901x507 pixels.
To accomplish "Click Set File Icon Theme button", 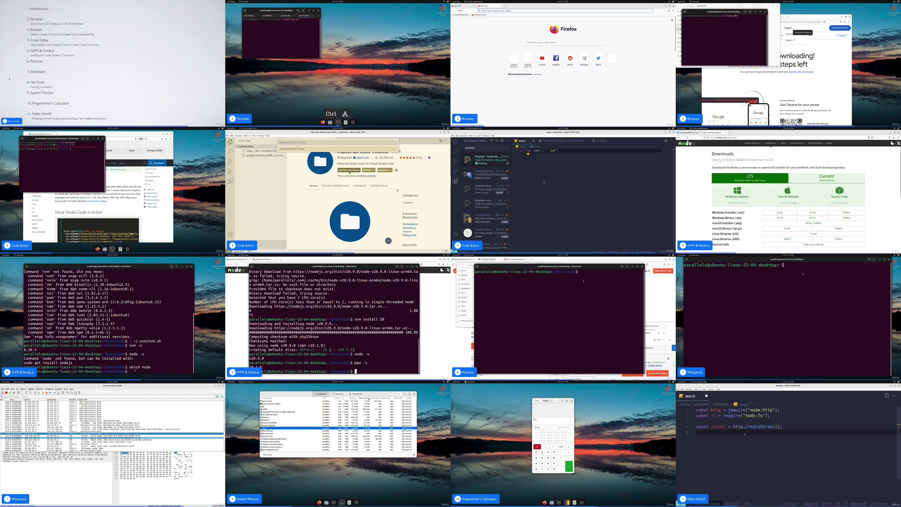I will point(349,170).
